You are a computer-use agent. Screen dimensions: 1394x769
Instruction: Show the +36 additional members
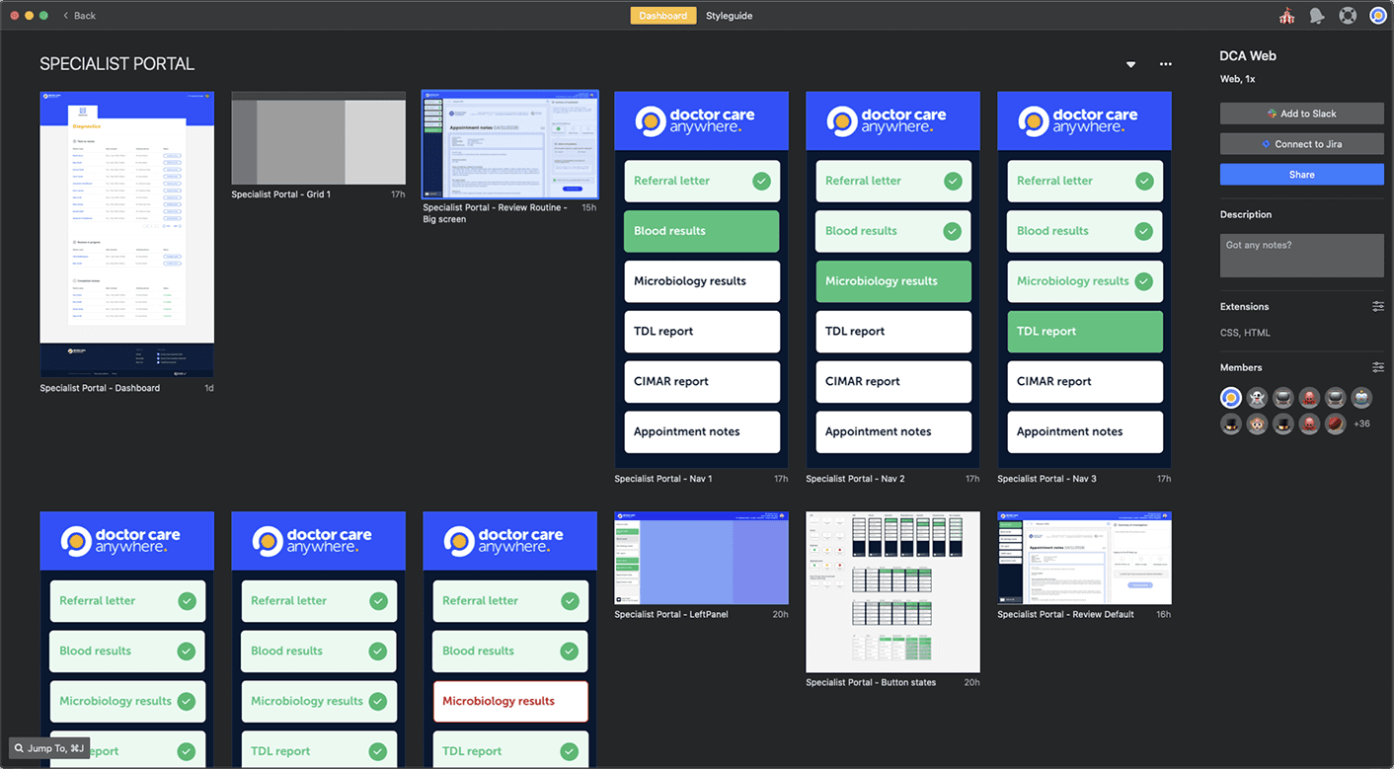(1361, 424)
